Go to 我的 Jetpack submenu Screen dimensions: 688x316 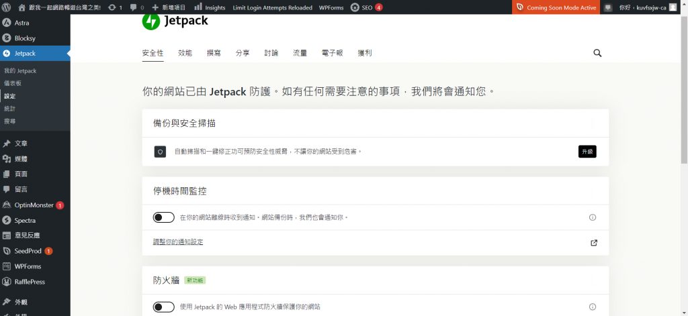tap(20, 71)
